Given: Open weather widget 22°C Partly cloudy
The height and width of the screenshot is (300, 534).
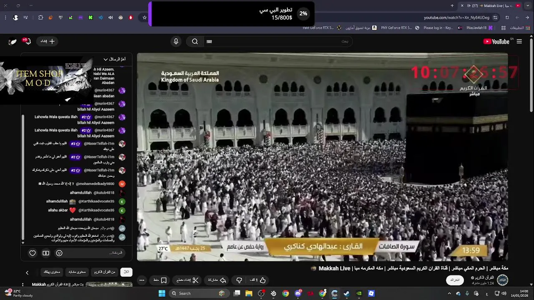Looking at the screenshot, I should pos(19,293).
